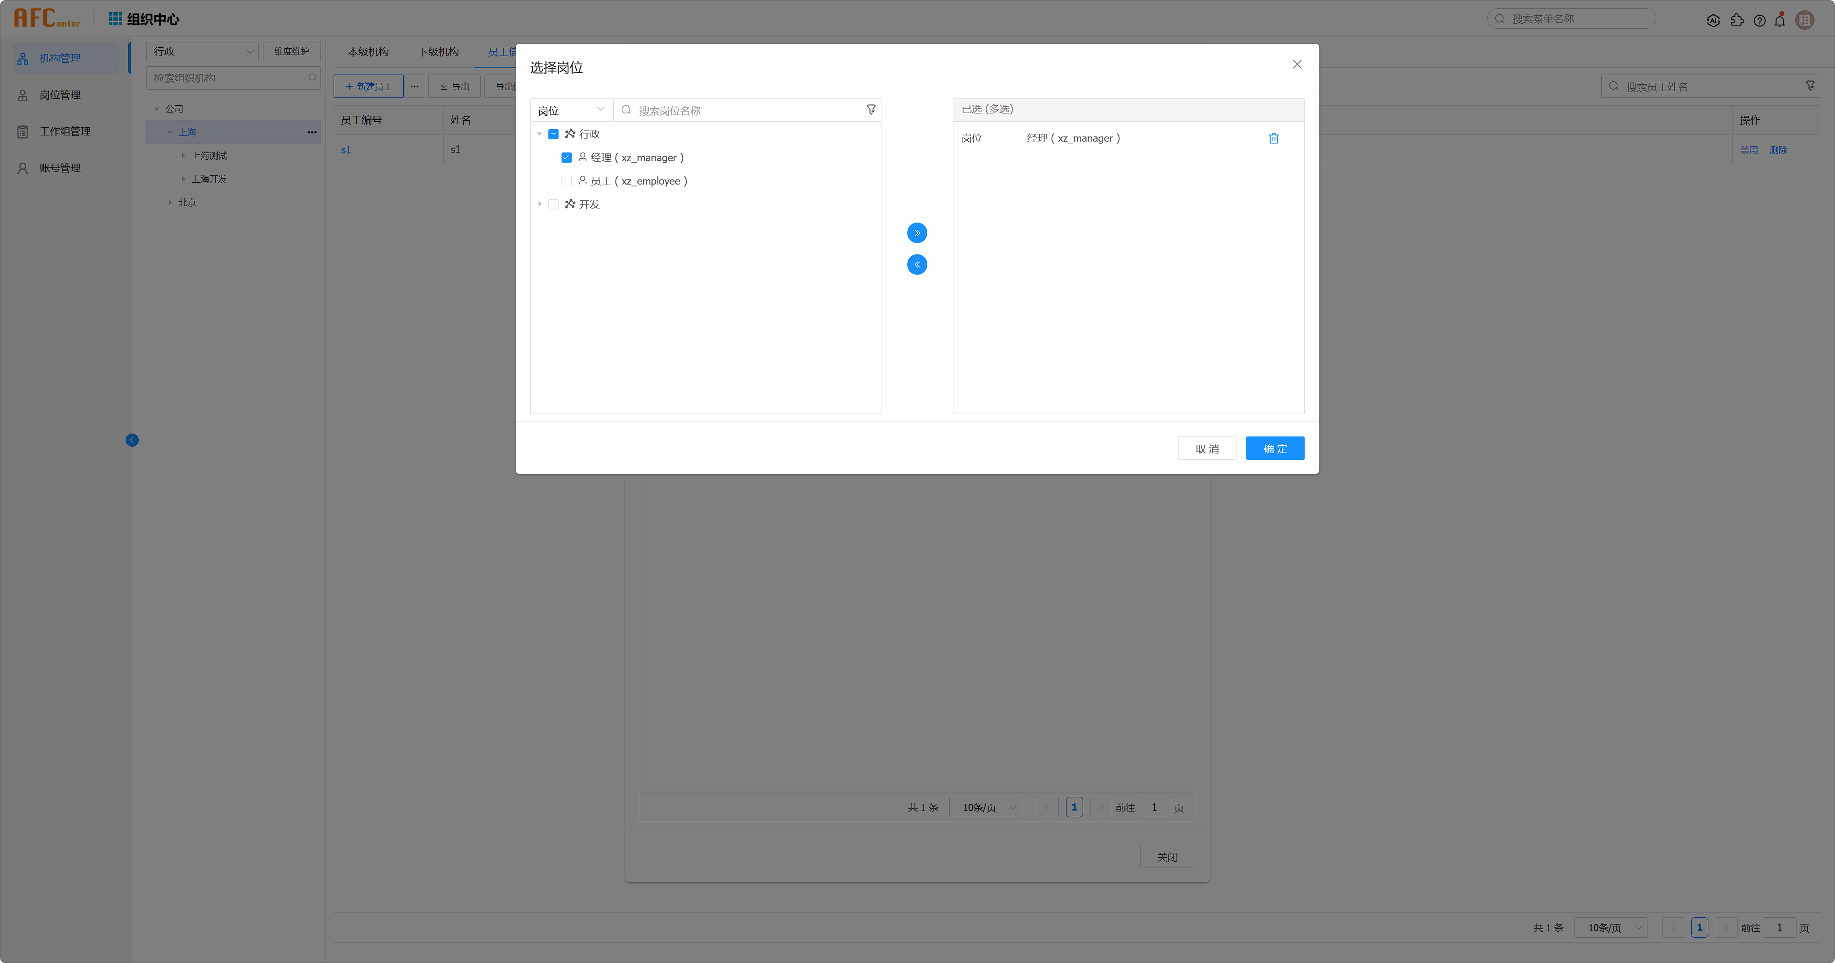Open 岗位管理 in the sidebar menu
Screen dimensions: 1835x963
[60, 94]
